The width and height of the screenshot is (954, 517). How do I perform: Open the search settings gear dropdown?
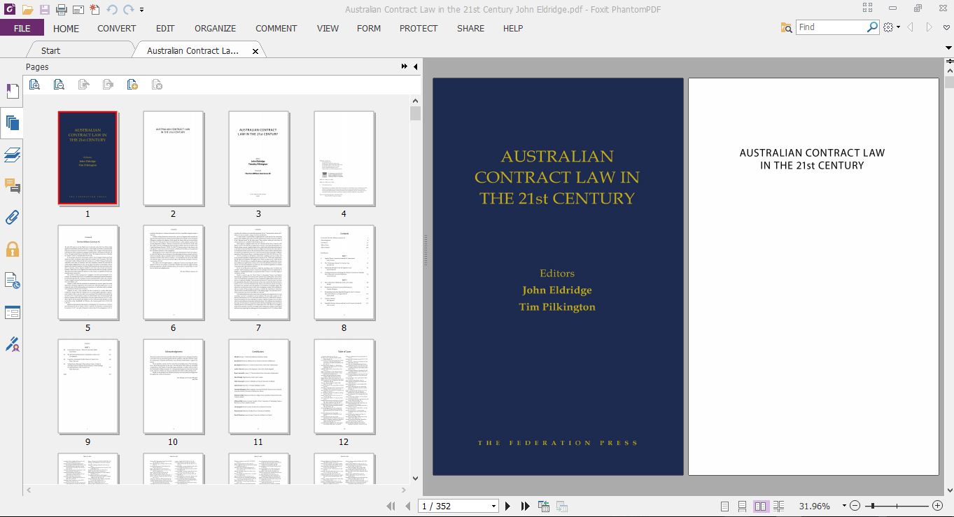point(890,27)
